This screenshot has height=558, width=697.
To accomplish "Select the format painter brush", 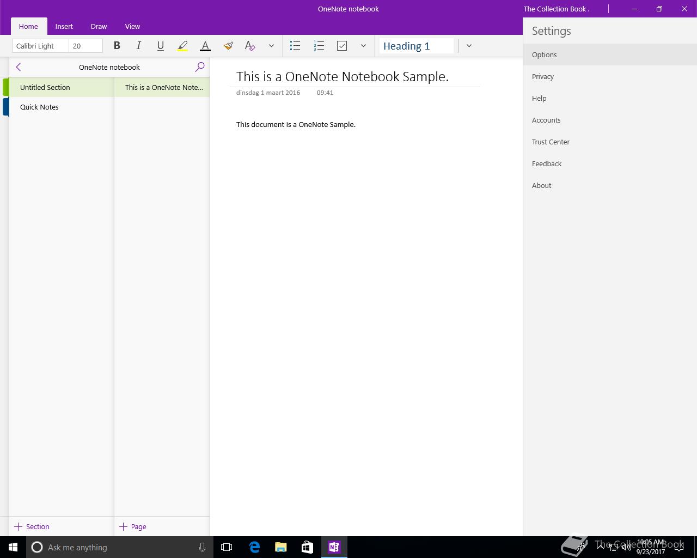I will tap(228, 46).
